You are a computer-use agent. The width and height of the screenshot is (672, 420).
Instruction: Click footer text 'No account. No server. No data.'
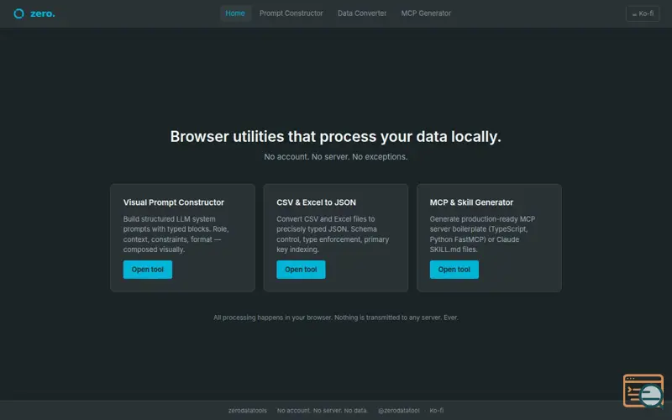click(x=323, y=411)
